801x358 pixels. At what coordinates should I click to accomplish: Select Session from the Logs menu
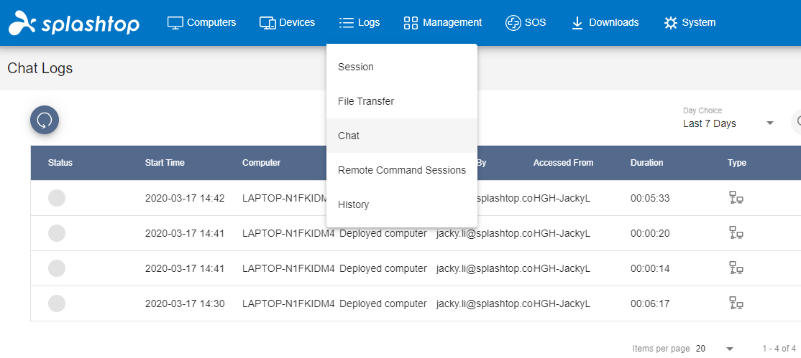click(x=402, y=67)
